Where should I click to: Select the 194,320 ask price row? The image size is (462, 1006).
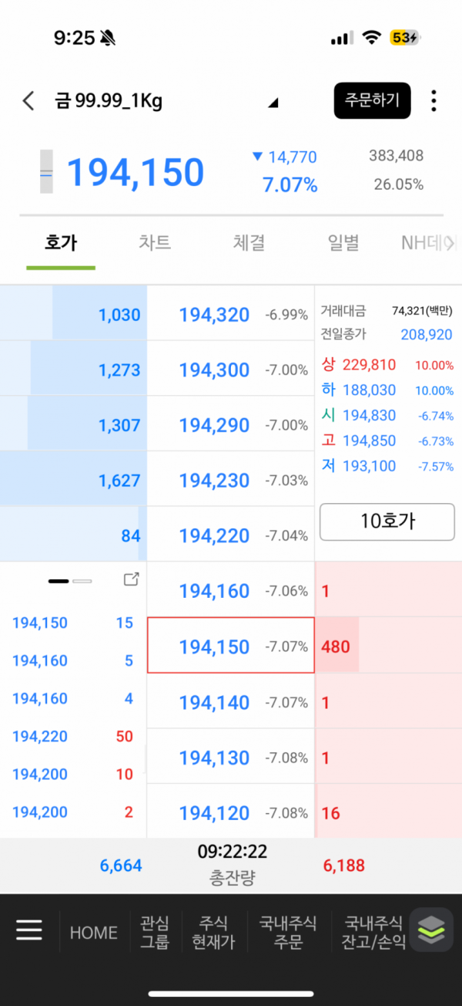click(x=230, y=314)
